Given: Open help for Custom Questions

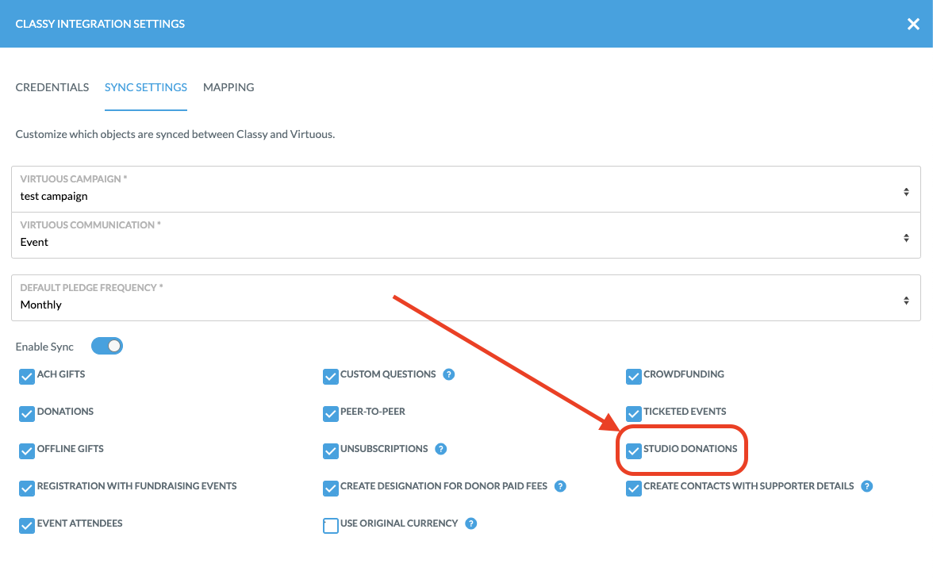Looking at the screenshot, I should click(x=449, y=374).
